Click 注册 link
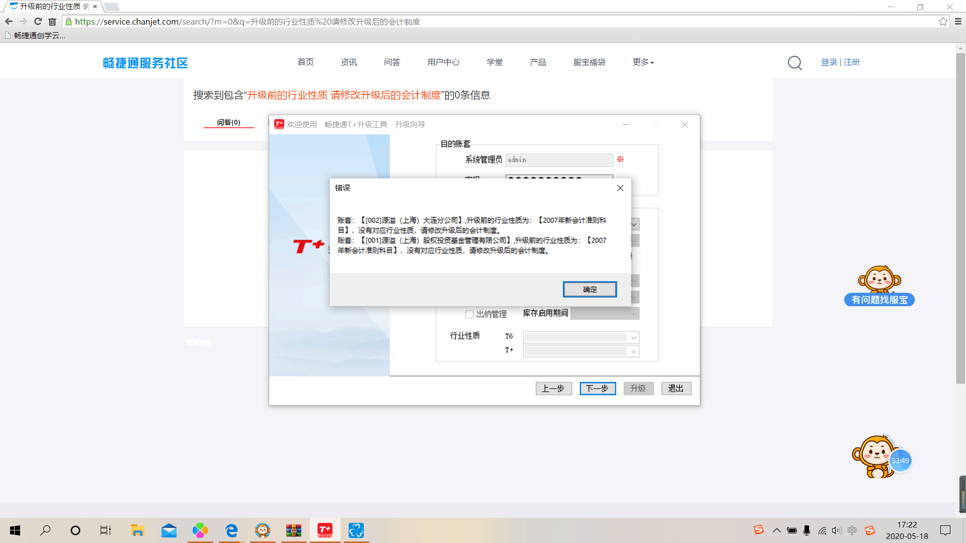Image resolution: width=966 pixels, height=543 pixels. point(852,62)
